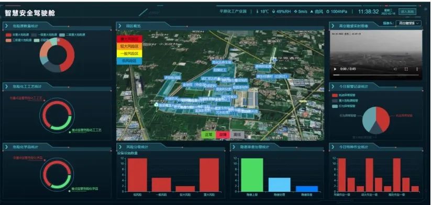
Task: Select the green 正常 status tab on map
Action: 208,135
